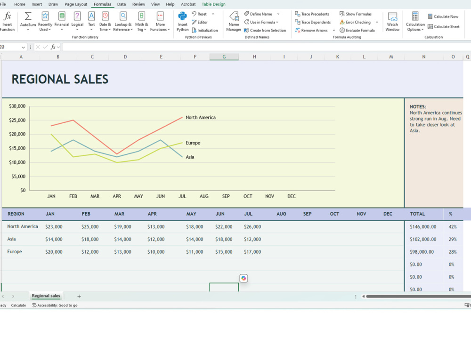
Task: Click the horizontal scrollbar at bottom
Action: click(418, 297)
